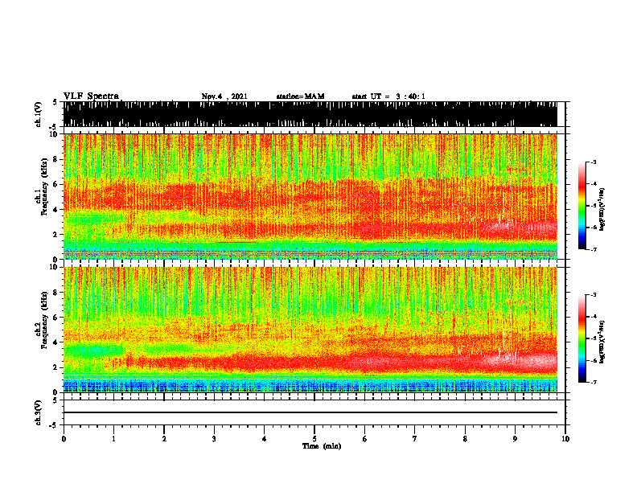Click the time axis tick label "4"

[x=265, y=439]
